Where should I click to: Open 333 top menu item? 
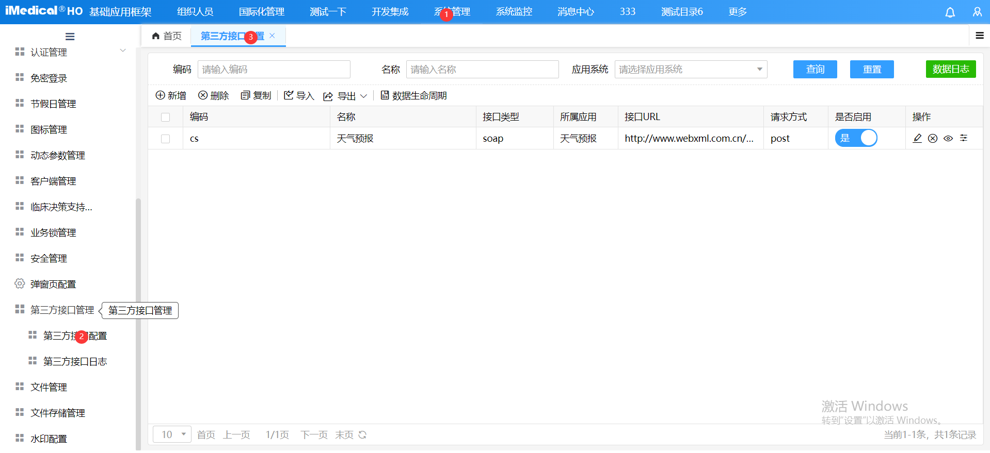[x=628, y=12]
